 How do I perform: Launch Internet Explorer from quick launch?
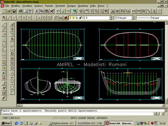[16, 123]
